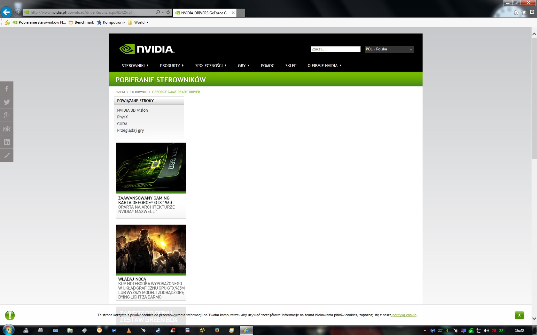Open the browser Home icon

click(516, 12)
